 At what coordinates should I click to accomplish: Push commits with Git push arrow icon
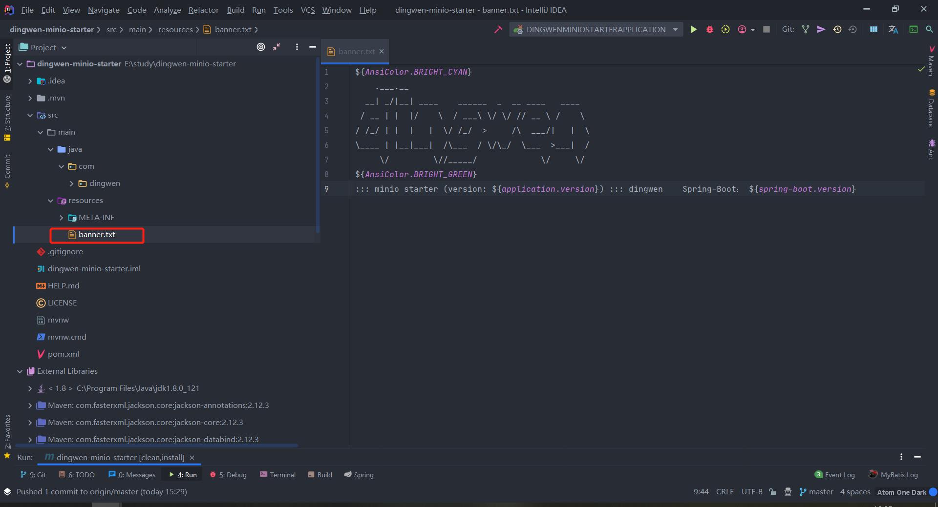pyautogui.click(x=821, y=29)
